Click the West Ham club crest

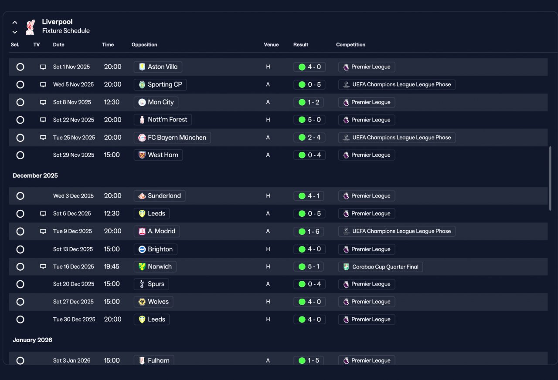(x=142, y=155)
